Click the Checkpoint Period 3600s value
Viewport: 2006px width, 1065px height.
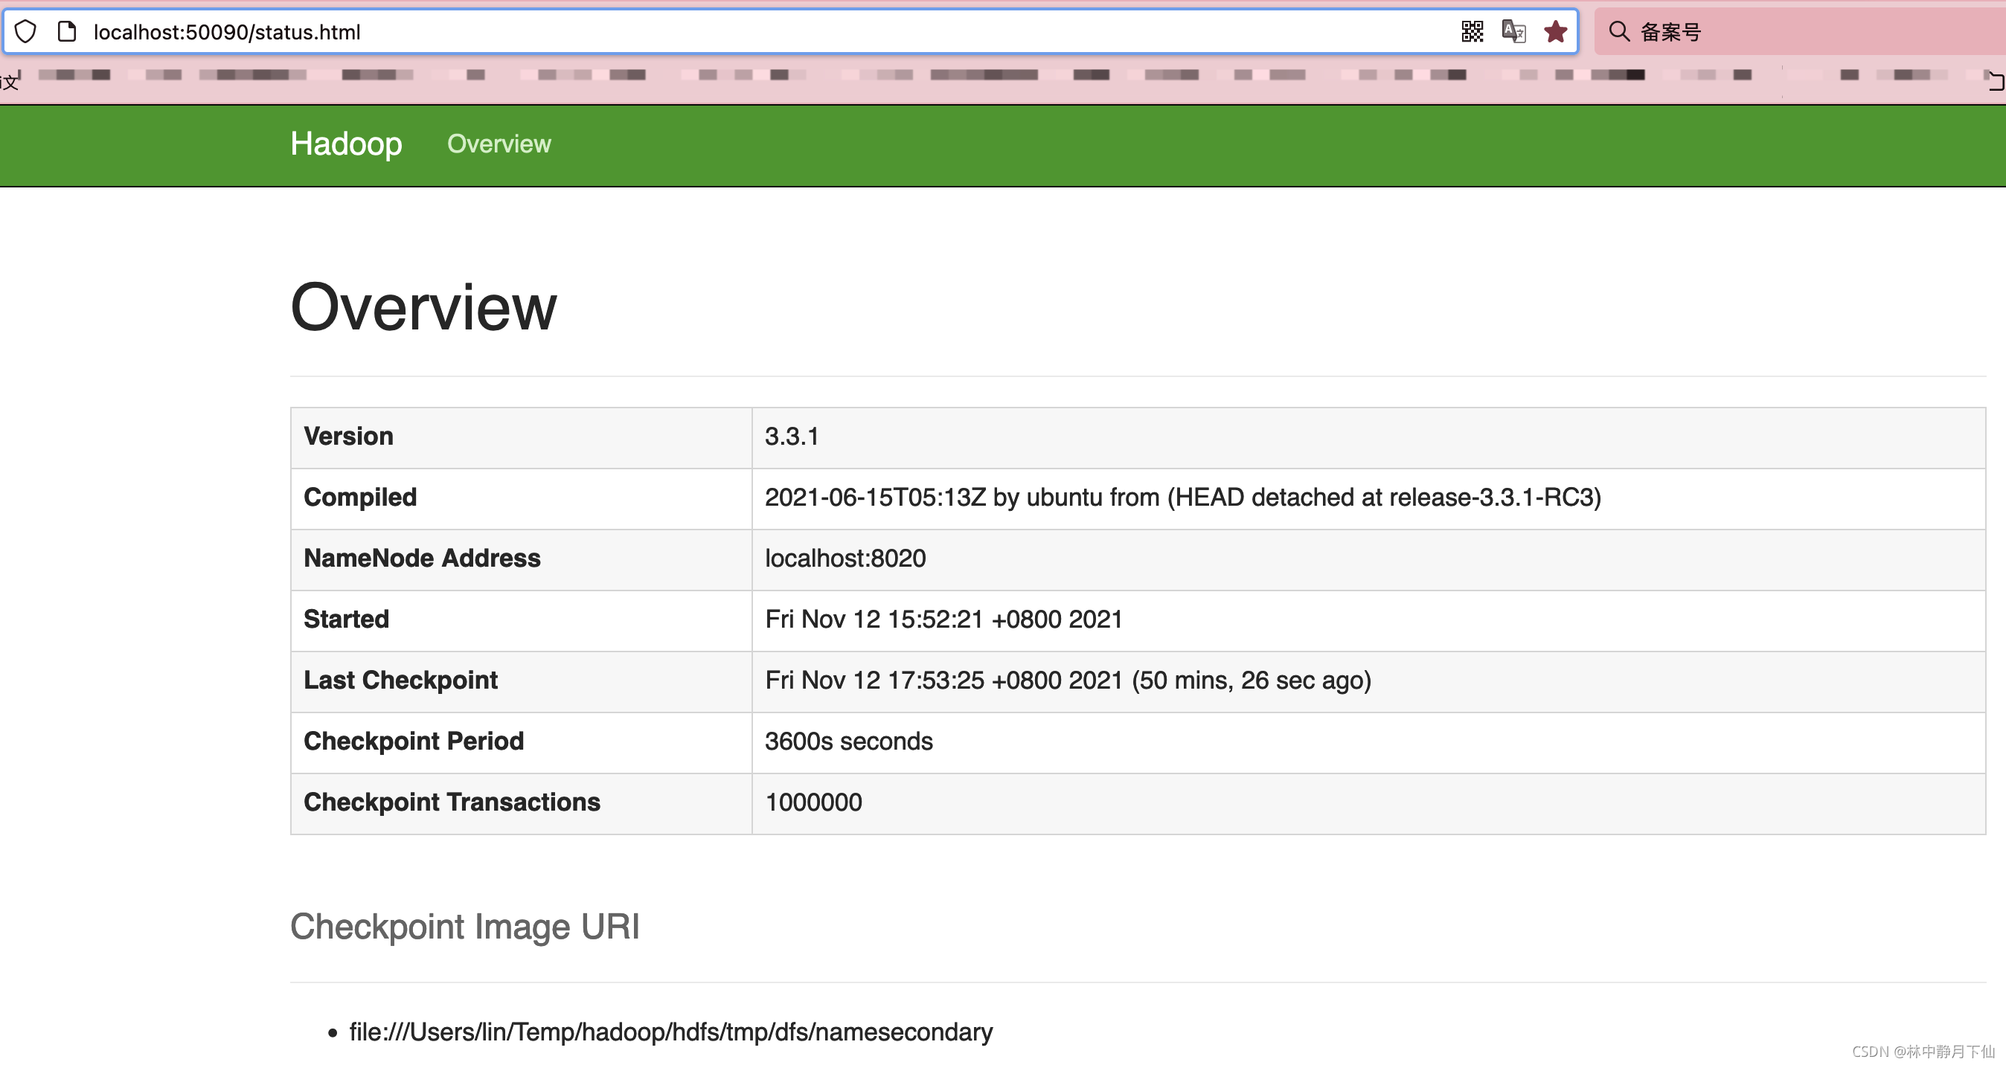pos(848,741)
